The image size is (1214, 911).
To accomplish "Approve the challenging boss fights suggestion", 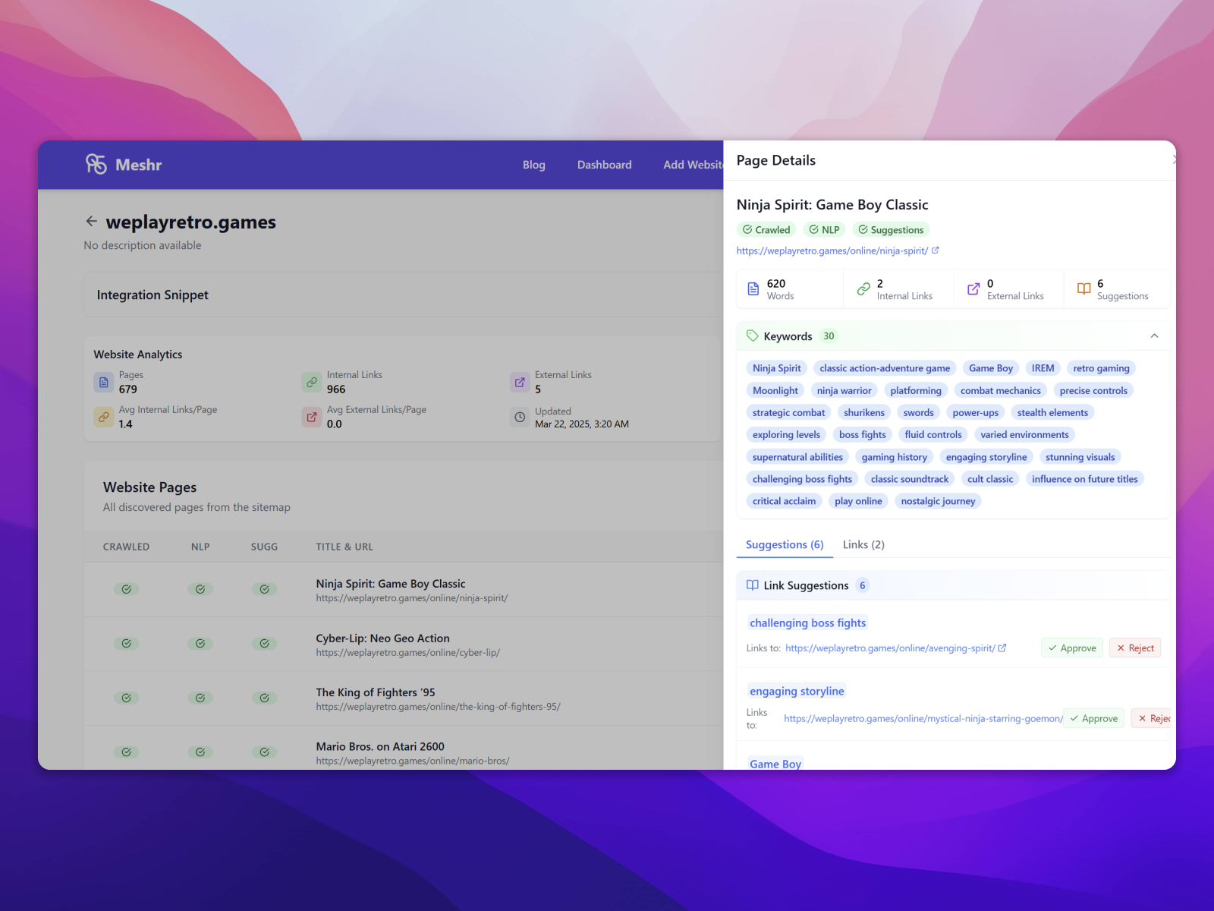I will 1072,648.
